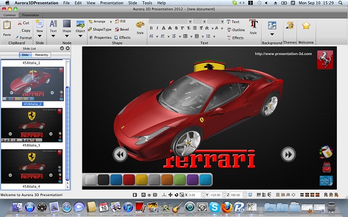Open the Presentation menu
Viewport: 348px width, 217px height.
(111, 3)
